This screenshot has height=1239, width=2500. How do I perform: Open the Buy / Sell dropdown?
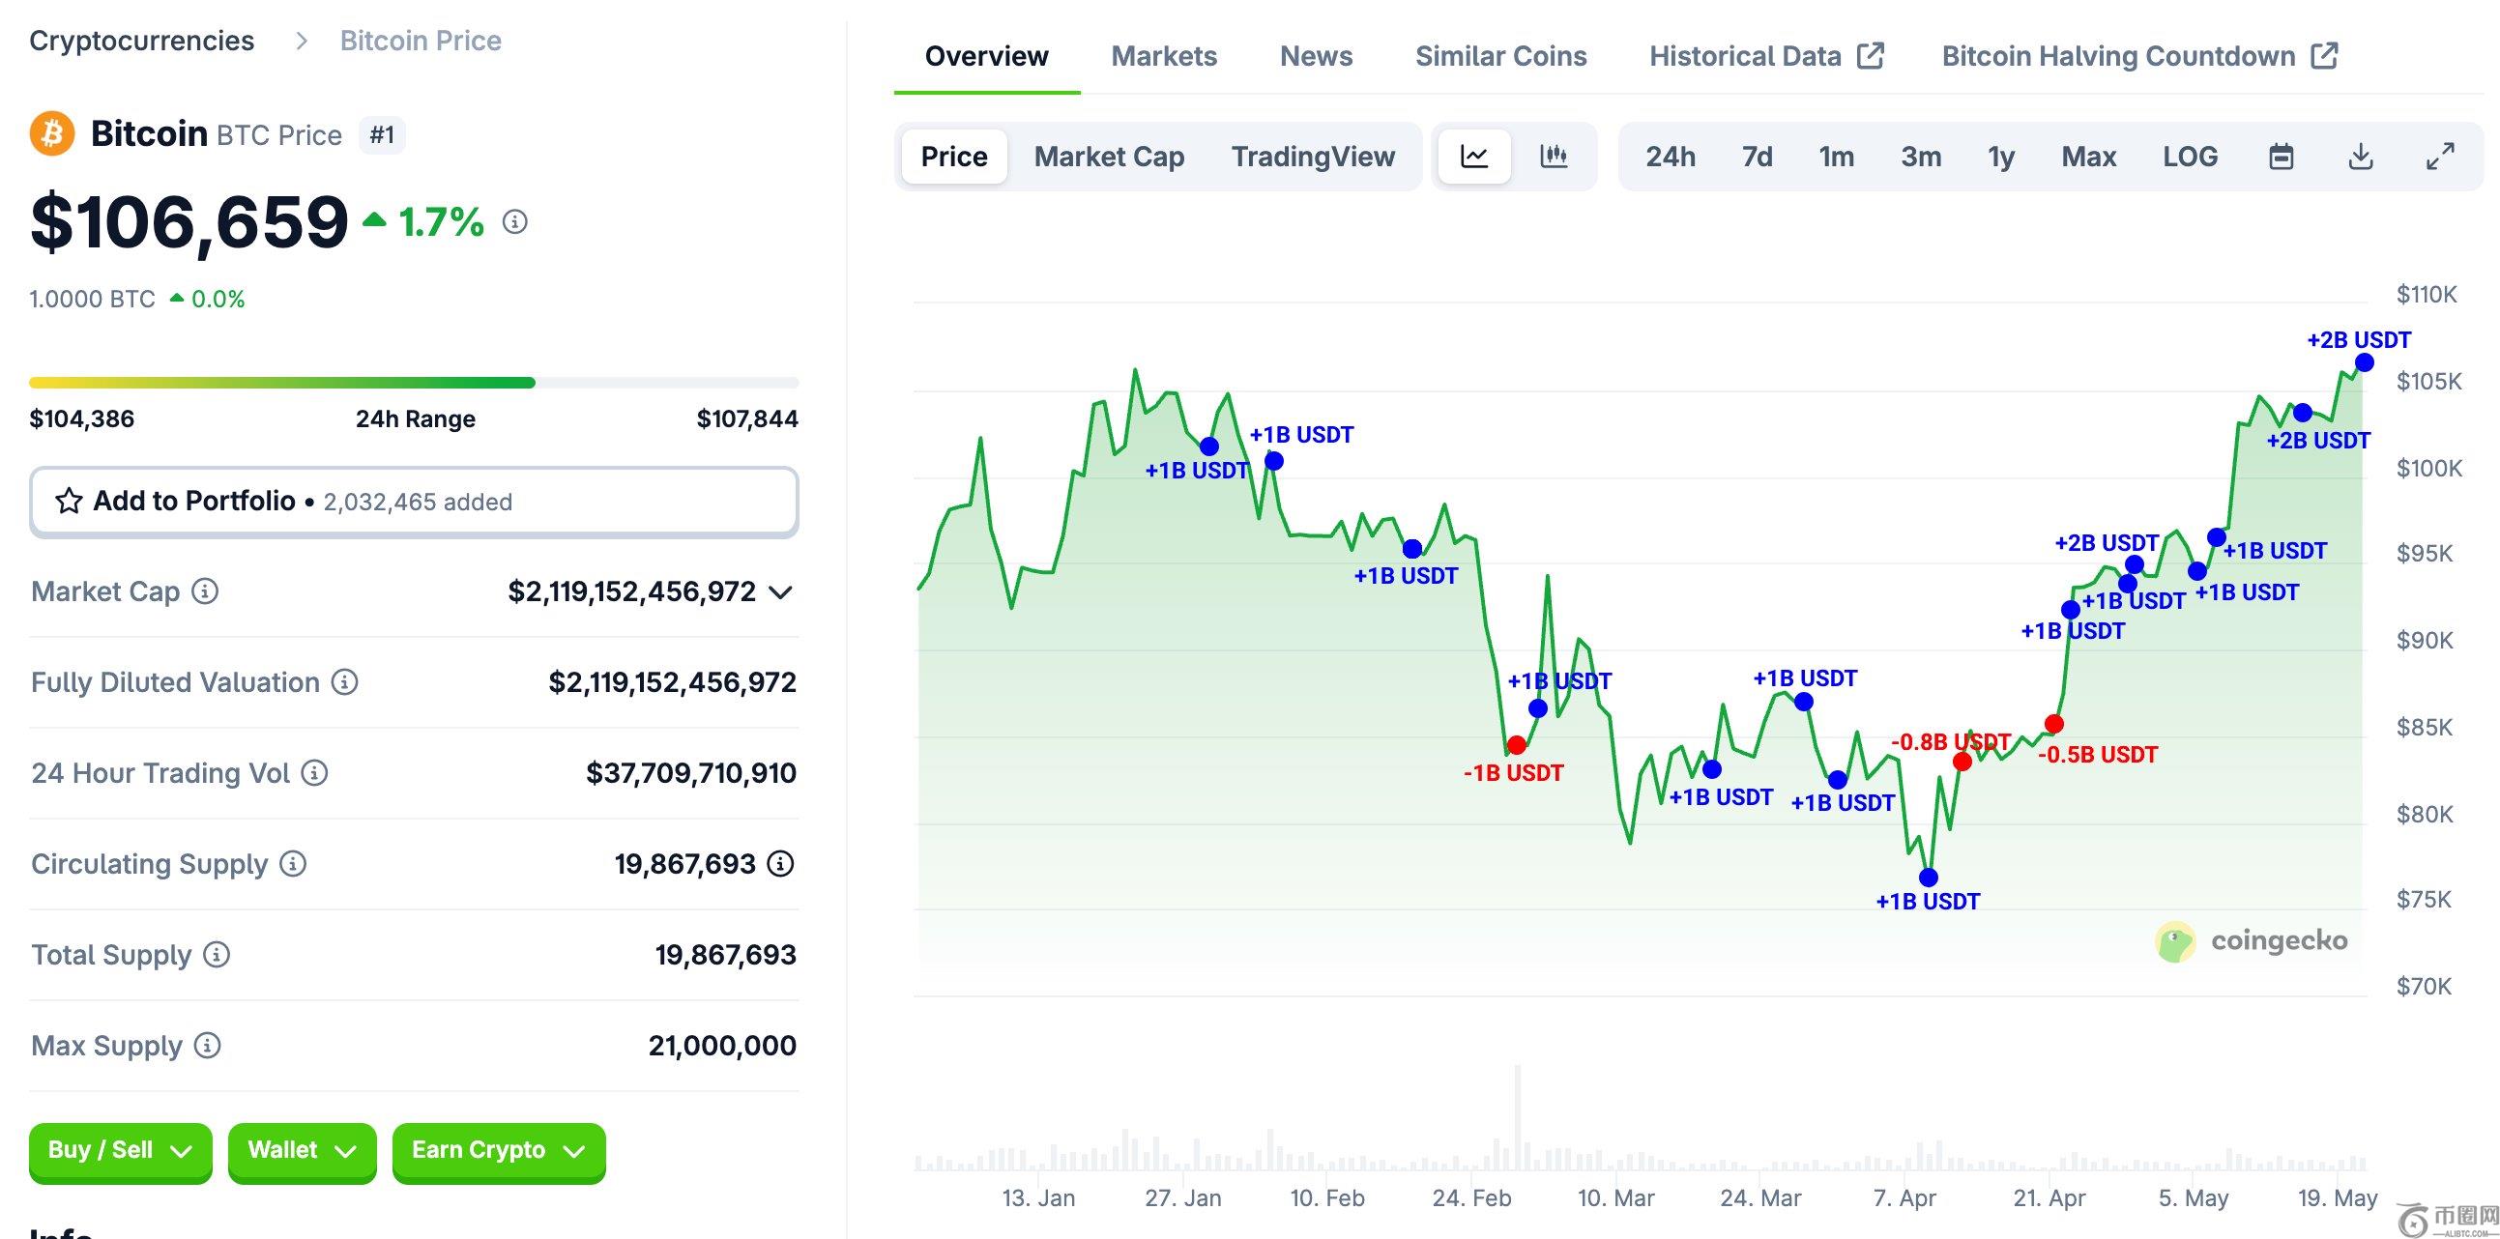point(120,1151)
